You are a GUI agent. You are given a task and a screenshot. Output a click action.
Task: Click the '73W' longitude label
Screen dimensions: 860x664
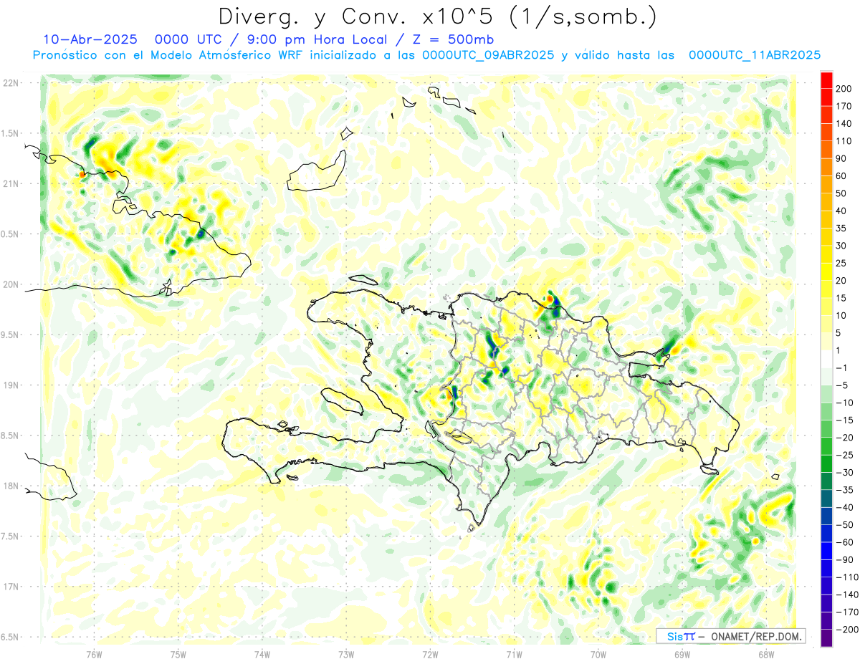coord(346,654)
